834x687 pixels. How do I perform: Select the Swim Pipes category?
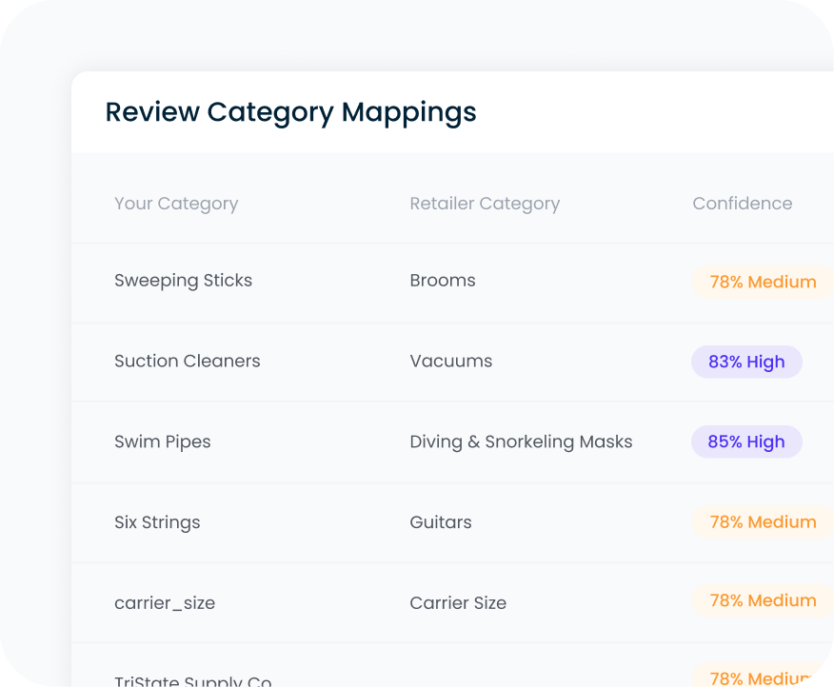pyautogui.click(x=162, y=442)
